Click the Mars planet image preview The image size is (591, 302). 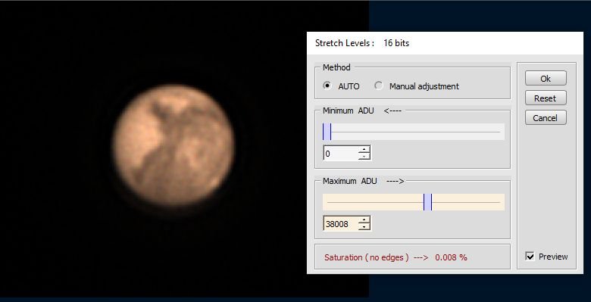click(x=174, y=145)
